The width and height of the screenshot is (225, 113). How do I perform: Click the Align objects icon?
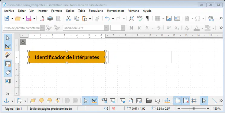[x=20, y=101]
